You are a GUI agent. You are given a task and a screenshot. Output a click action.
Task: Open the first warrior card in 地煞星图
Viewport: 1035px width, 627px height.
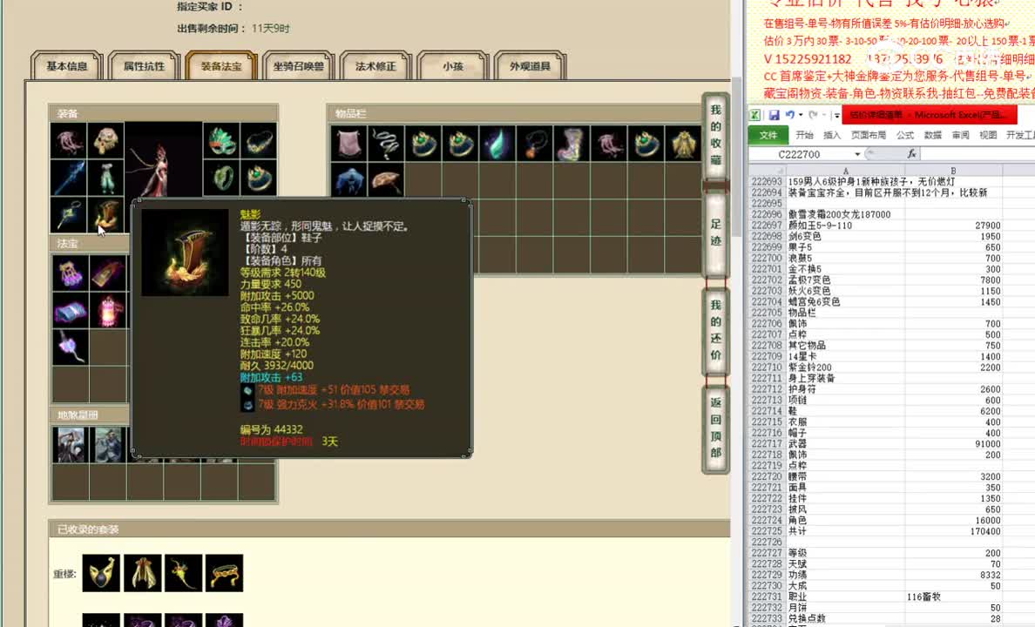click(x=70, y=444)
